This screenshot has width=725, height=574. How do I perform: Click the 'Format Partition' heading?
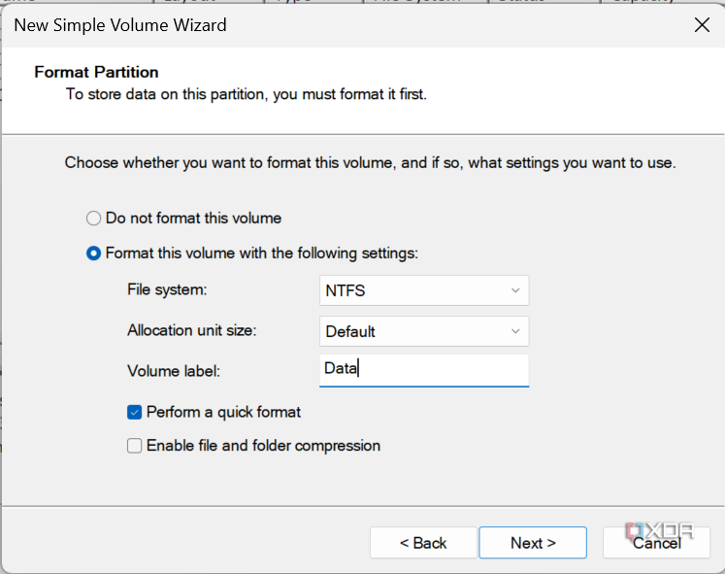point(96,72)
